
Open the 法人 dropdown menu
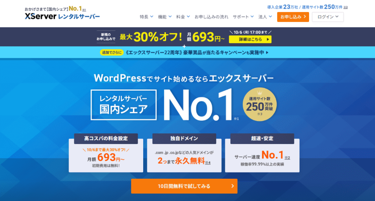pyautogui.click(x=265, y=17)
